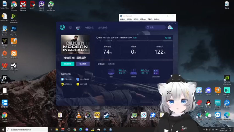Open the GeForce Experience desktop icon
Viewport: 234px width, 132px height.
coord(227,80)
